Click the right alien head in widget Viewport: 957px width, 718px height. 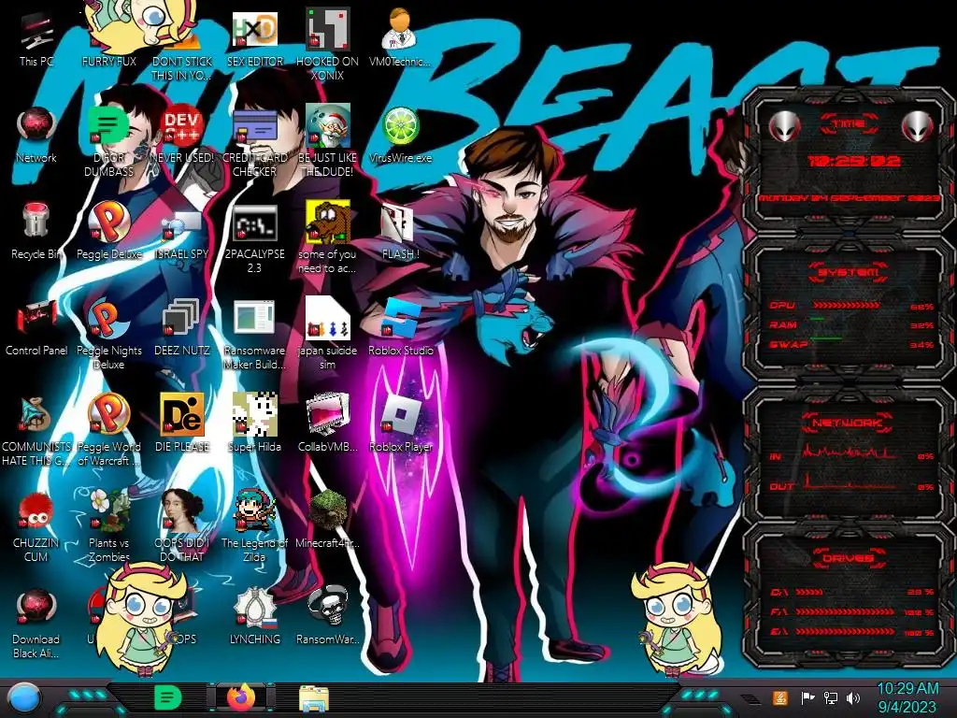(x=918, y=126)
